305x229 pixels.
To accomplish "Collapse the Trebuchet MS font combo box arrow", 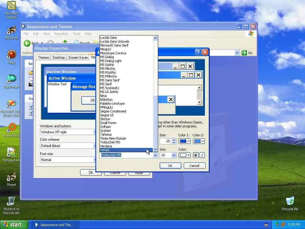I will click(155, 155).
